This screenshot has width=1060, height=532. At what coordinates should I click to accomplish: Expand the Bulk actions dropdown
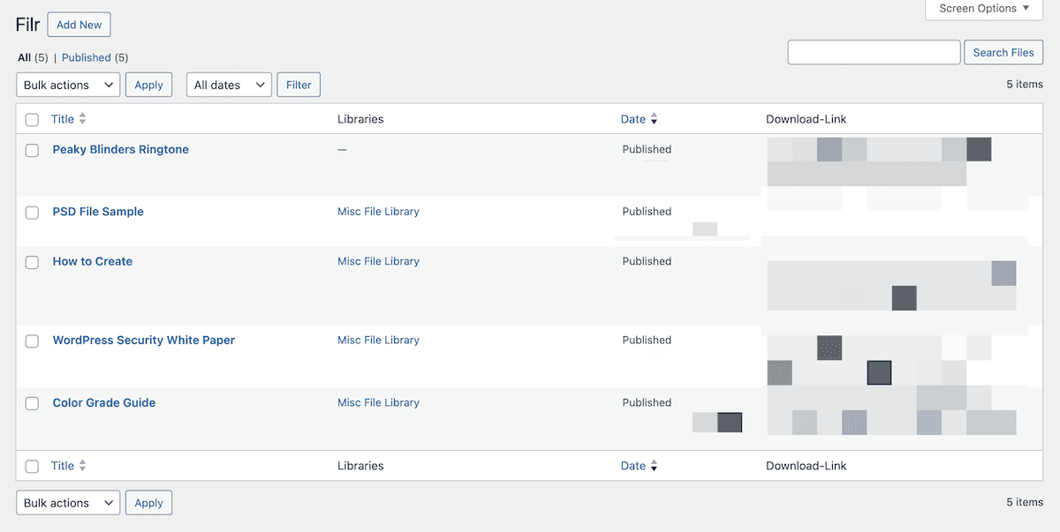tap(67, 84)
